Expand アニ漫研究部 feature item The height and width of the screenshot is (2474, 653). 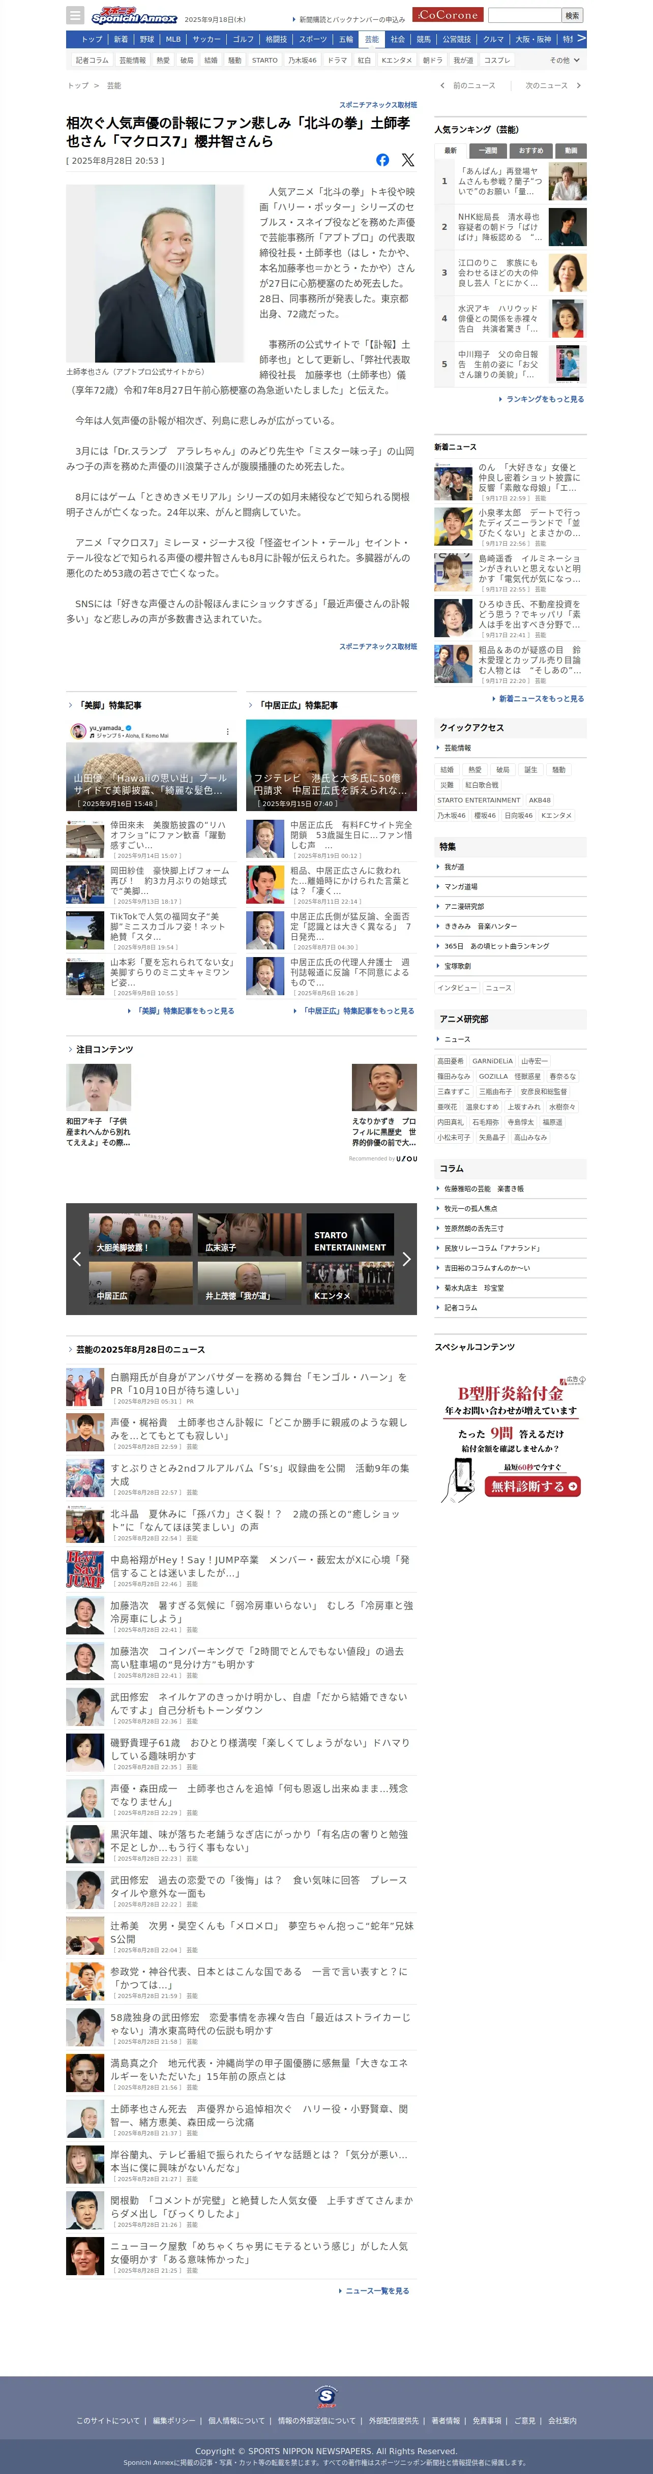[511, 907]
